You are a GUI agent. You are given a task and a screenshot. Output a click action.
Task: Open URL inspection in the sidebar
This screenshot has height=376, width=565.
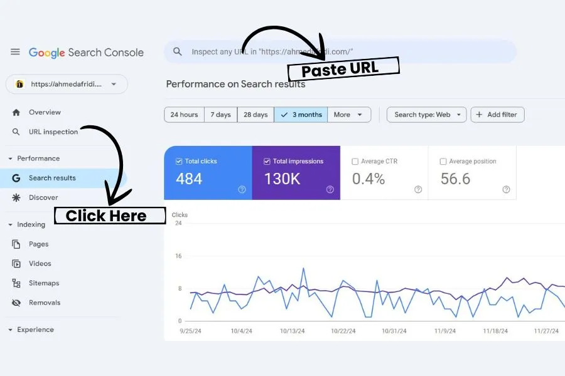click(53, 132)
